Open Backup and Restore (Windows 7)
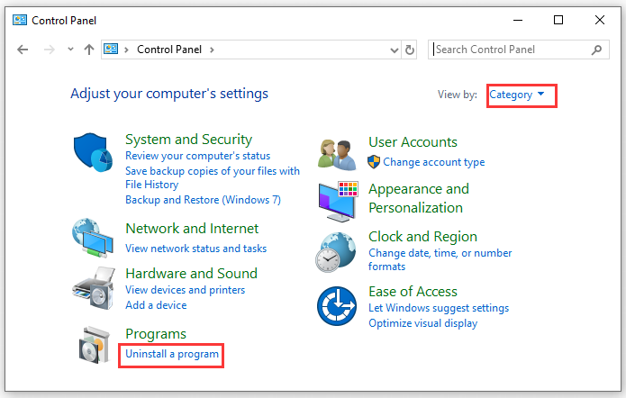This screenshot has height=398, width=626. pos(203,200)
